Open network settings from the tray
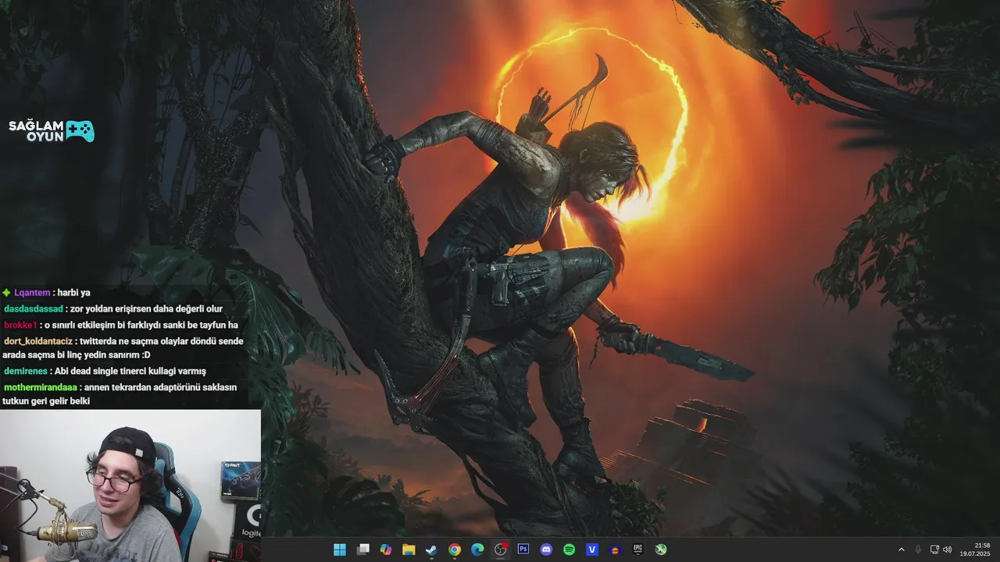This screenshot has height=562, width=1000. point(935,550)
